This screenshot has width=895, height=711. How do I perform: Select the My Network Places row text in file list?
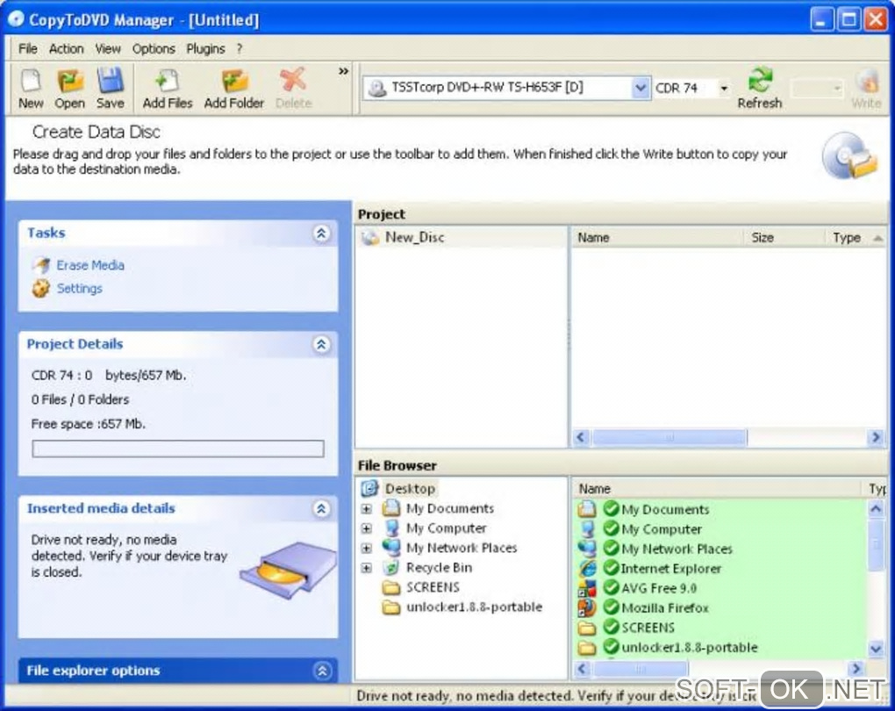677,549
